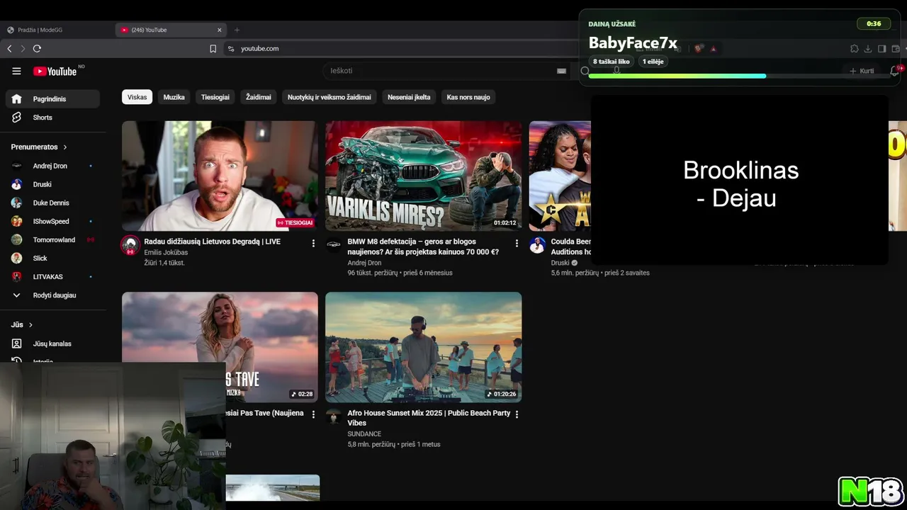Select the Viskas filter chip
907x510 pixels.
(137, 97)
